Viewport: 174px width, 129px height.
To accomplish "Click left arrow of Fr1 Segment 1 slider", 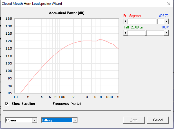I will pos(126,21).
